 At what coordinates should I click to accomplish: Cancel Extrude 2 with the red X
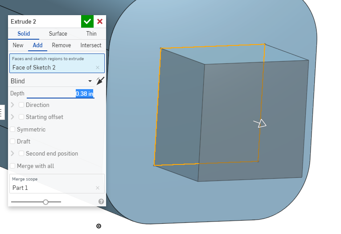[x=100, y=21]
